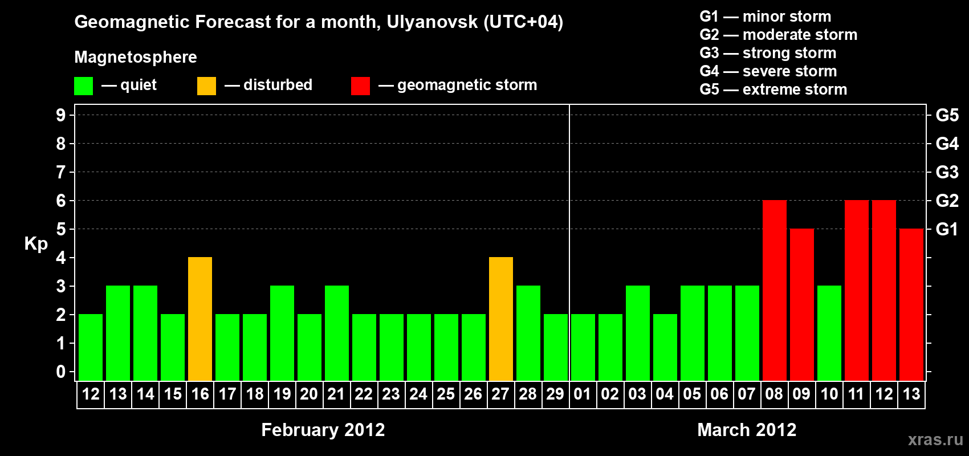Click the date cell 10 under March
The width and height of the screenshot is (969, 456).
(829, 394)
